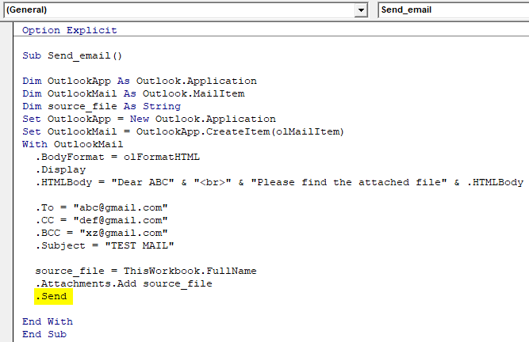Click 'Dim OutlookMail As Outlook.MailItem' line
The width and height of the screenshot is (529, 342).
point(133,93)
